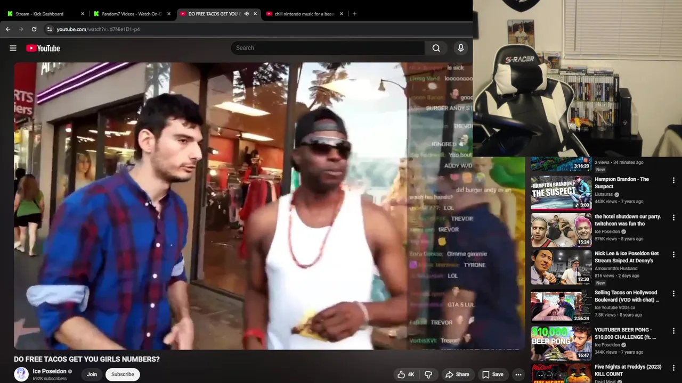Switch to chill nintendo music tab
This screenshot has height=383, width=682.
pos(304,14)
